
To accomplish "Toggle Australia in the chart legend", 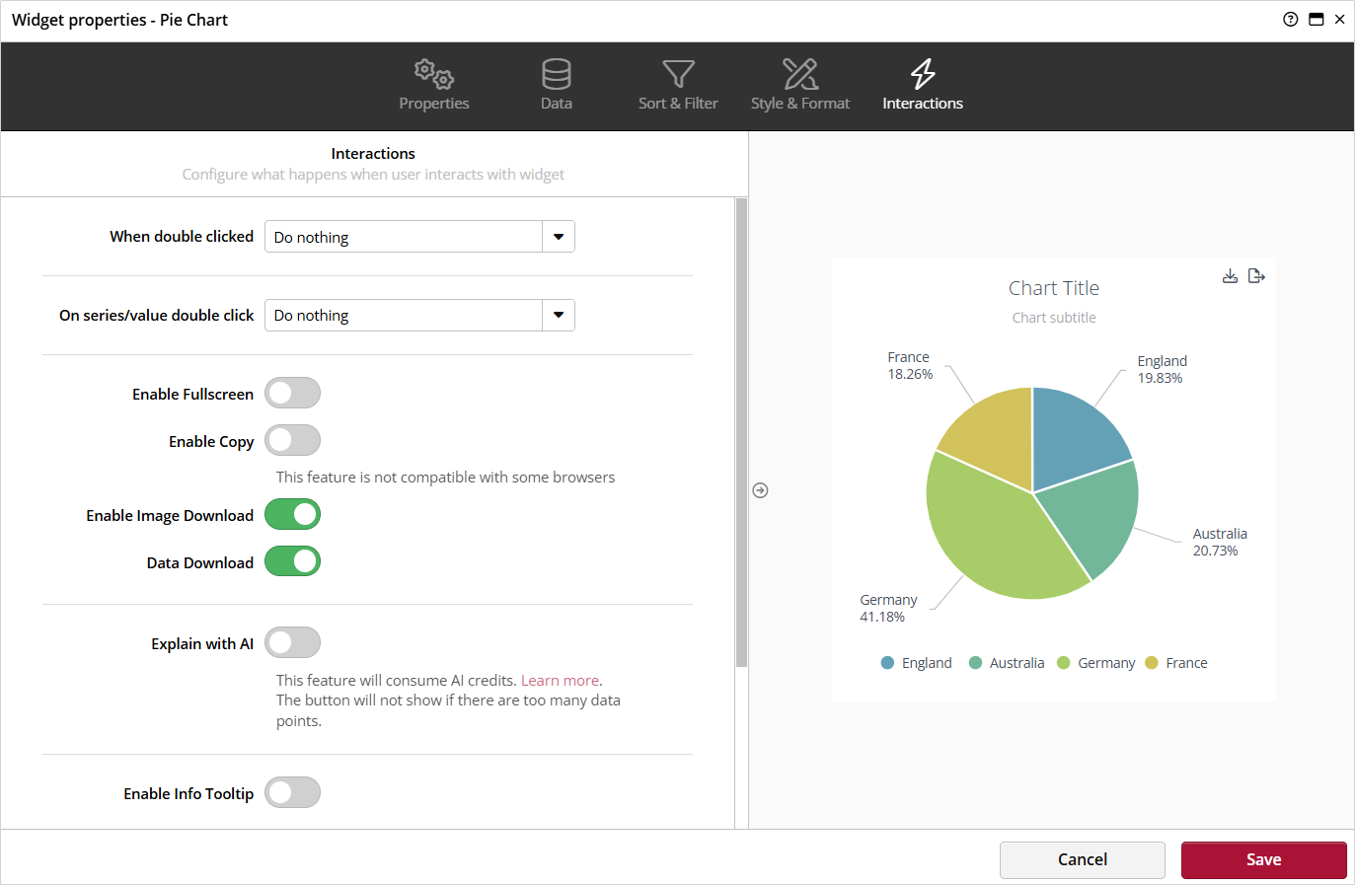I will 1007,663.
